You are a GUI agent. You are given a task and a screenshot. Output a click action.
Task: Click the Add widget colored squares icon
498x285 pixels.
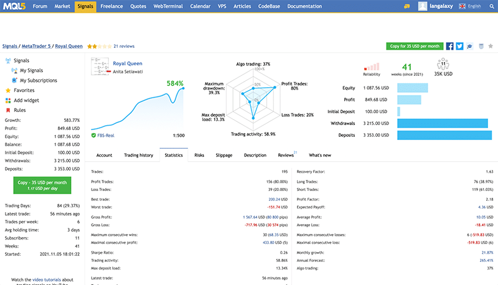coord(8,100)
